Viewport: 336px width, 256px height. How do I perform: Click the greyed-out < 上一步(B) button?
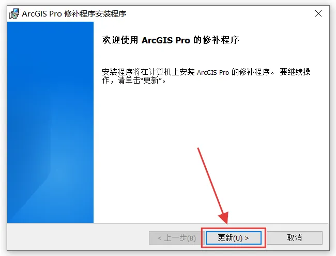click(176, 238)
